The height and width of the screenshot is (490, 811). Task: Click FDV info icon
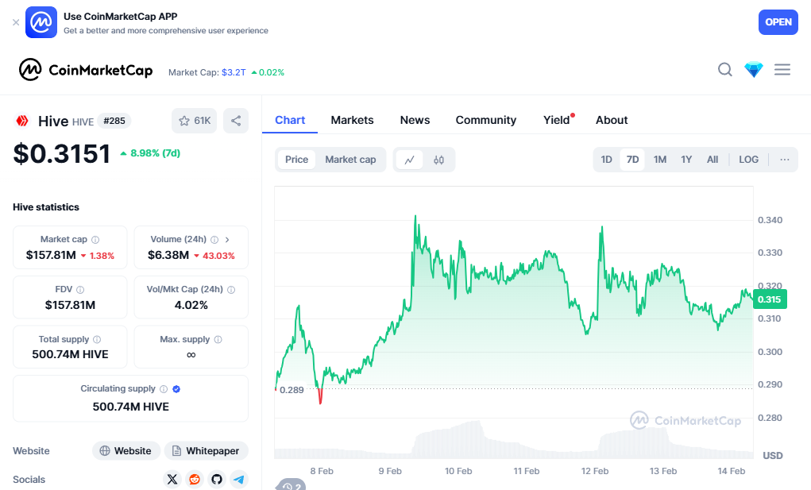pos(80,290)
